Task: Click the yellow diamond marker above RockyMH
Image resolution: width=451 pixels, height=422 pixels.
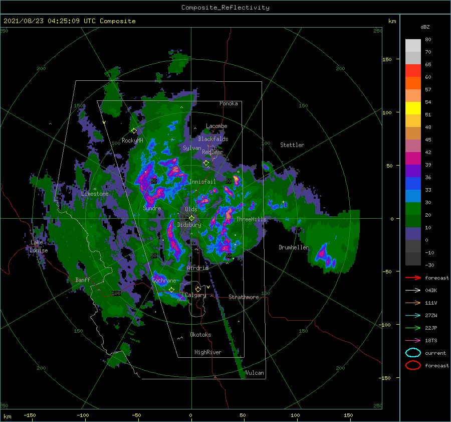Action: [x=134, y=131]
